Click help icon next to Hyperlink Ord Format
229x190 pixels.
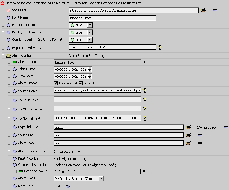(159, 47)
